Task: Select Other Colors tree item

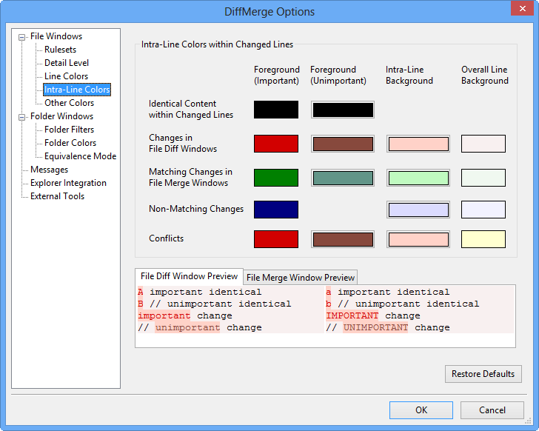Action: point(69,103)
